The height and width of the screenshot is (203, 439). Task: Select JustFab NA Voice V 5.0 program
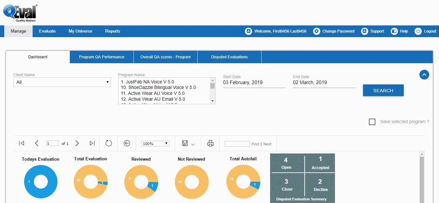click(147, 82)
